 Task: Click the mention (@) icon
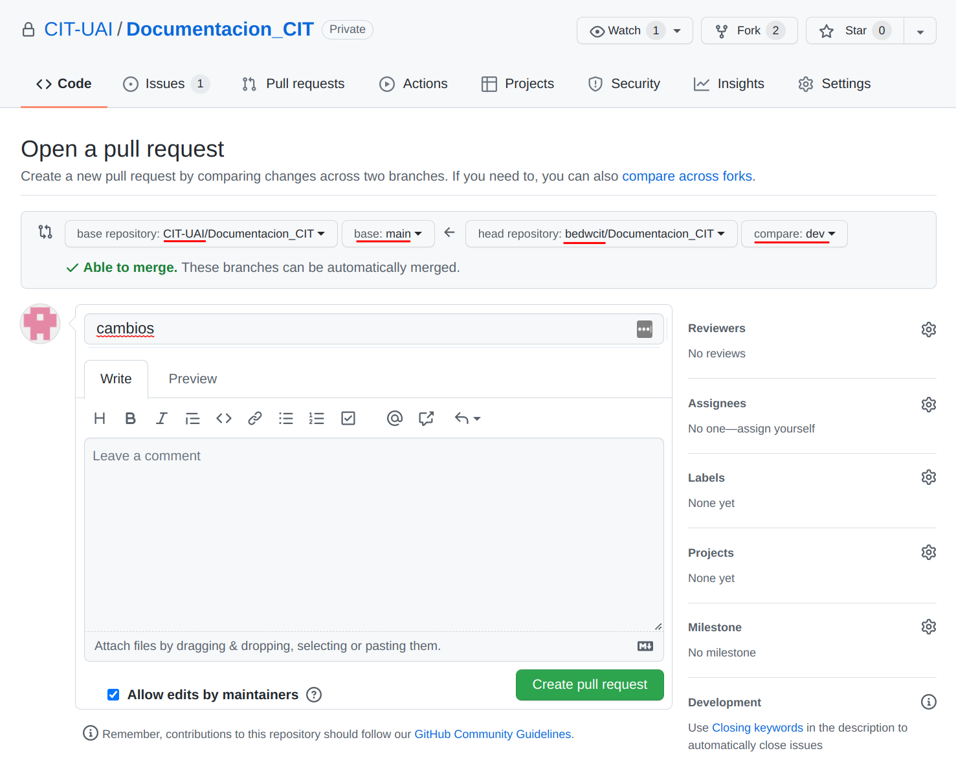pos(394,418)
